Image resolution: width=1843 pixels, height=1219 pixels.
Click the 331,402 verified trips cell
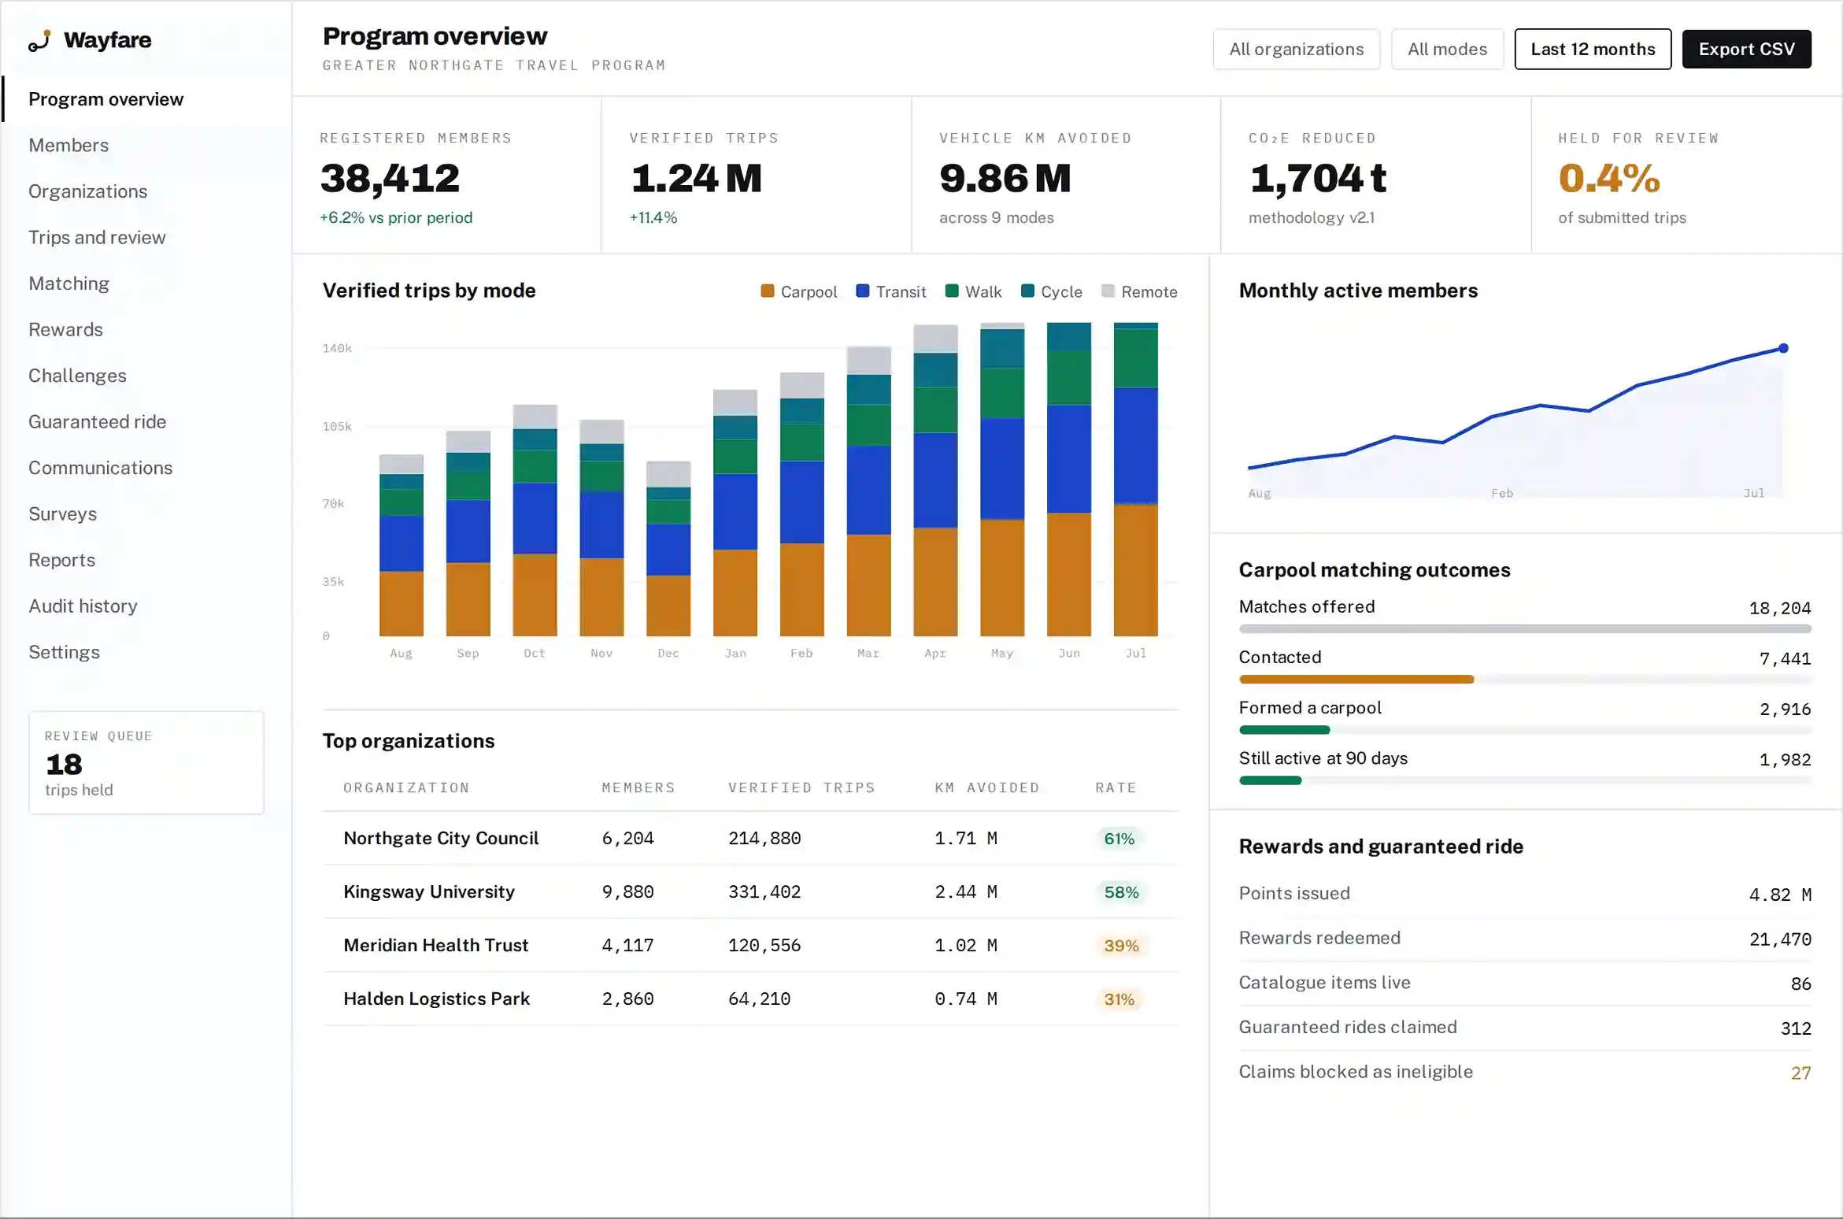point(764,892)
